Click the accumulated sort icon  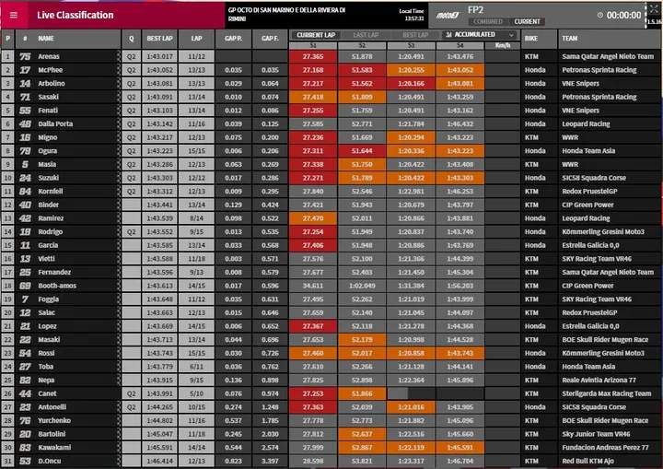pyautogui.click(x=449, y=35)
